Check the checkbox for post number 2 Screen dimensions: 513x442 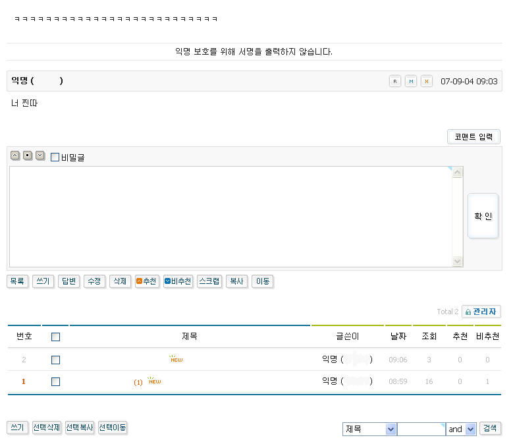[x=55, y=360]
